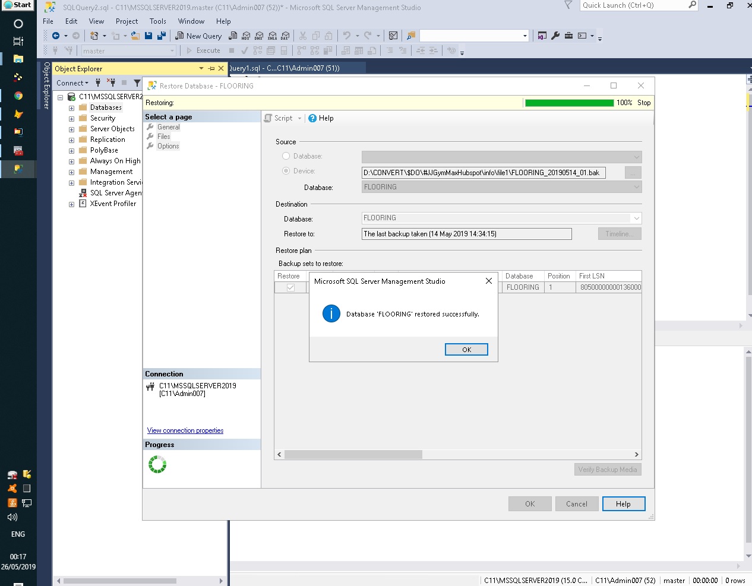Expand the Server Objects tree node
Screen dimensions: 752x586
[x=72, y=129]
